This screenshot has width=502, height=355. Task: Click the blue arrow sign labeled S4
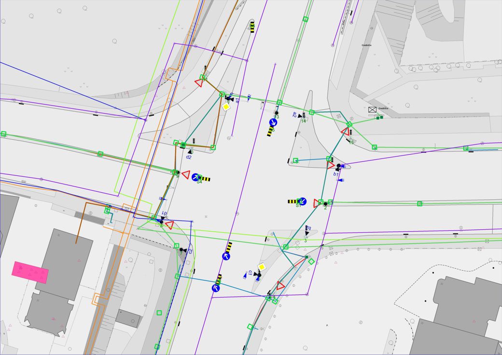195,177
